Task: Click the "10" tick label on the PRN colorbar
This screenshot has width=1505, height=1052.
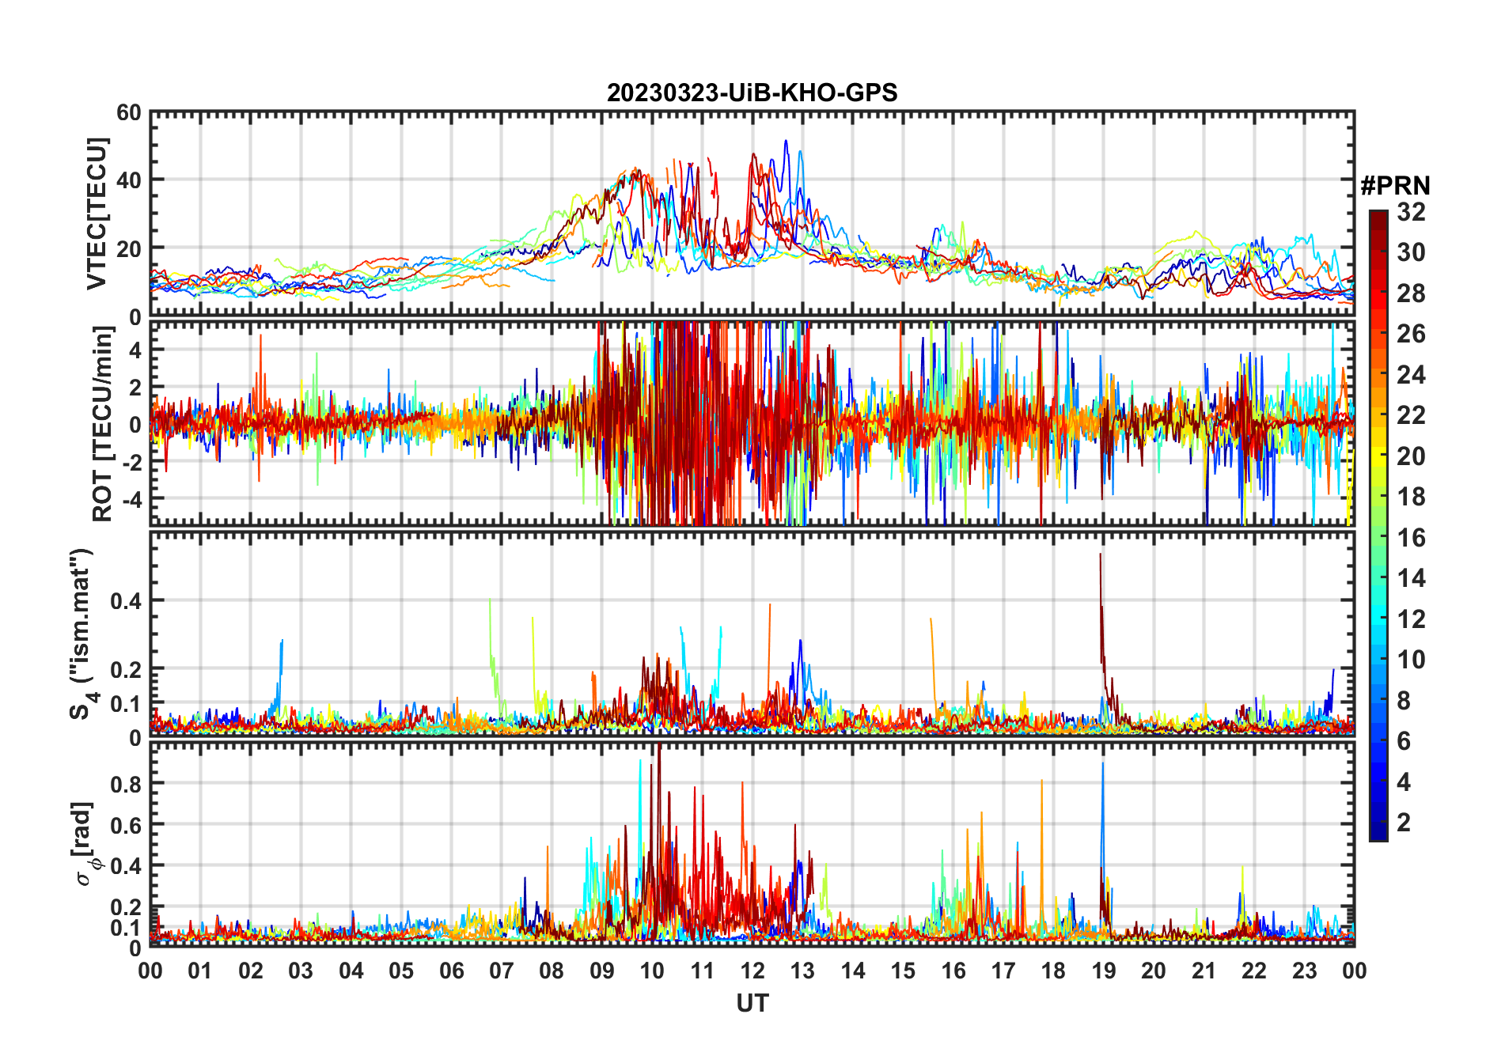Action: [x=1412, y=660]
